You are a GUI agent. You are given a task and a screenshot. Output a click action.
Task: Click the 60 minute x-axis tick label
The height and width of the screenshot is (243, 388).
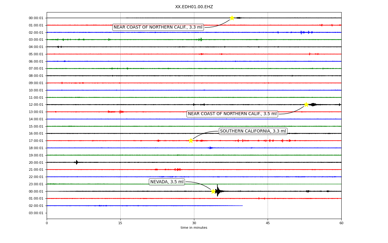341,223
